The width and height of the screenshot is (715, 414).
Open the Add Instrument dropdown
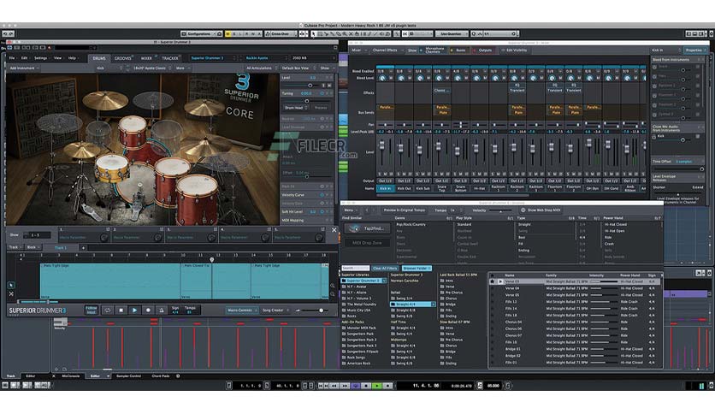(x=24, y=68)
